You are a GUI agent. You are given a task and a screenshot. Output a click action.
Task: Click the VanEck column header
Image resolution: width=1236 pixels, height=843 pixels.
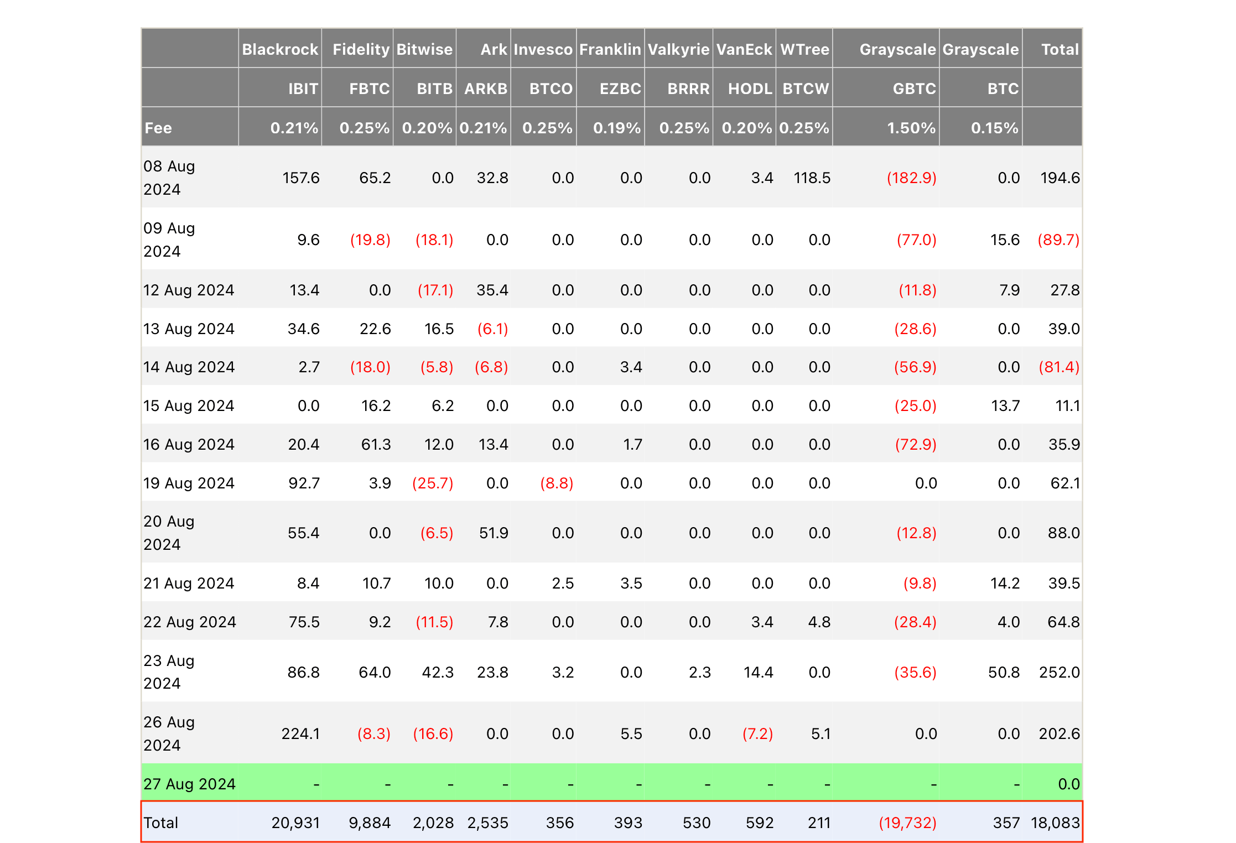pos(744,49)
